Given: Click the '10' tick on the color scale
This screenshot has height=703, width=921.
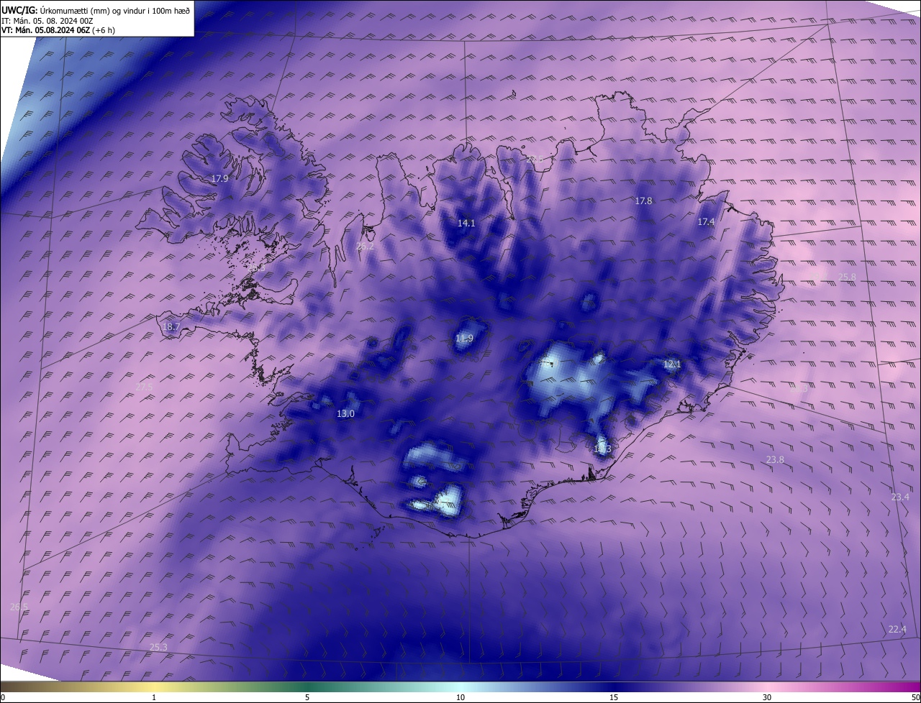Looking at the screenshot, I should pos(460,698).
